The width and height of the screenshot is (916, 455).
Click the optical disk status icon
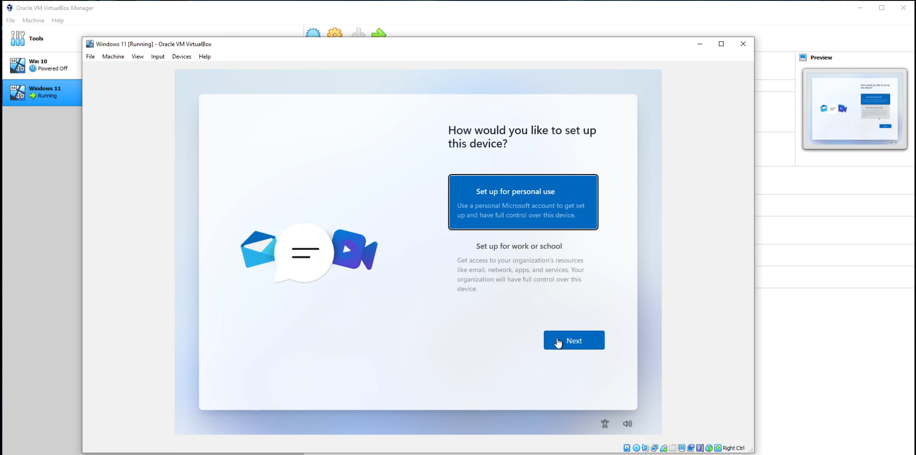(636, 448)
